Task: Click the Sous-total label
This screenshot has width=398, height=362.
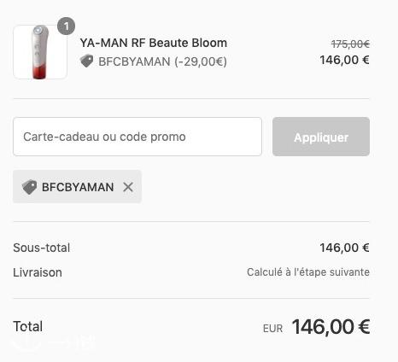Action: pos(42,248)
